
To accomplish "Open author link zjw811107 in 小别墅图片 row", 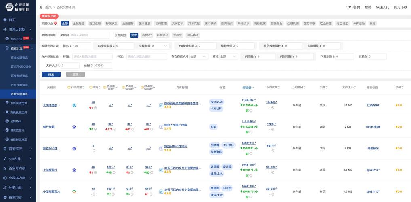I will click(373, 170).
